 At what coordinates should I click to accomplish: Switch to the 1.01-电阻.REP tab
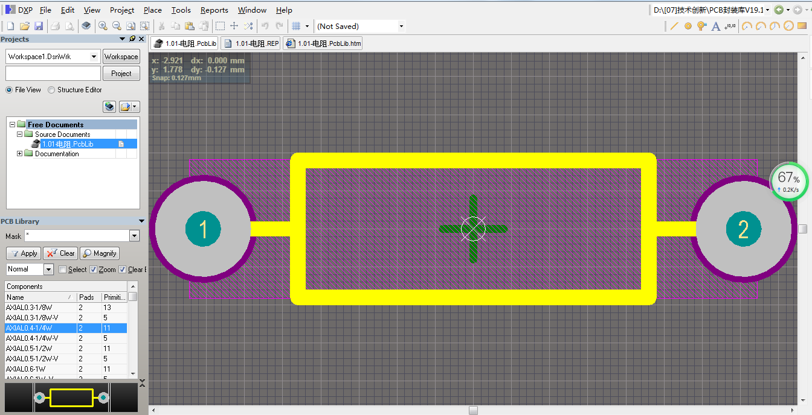coord(251,43)
